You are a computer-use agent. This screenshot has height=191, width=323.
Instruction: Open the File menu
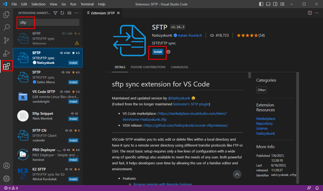pyautogui.click(x=14, y=4)
